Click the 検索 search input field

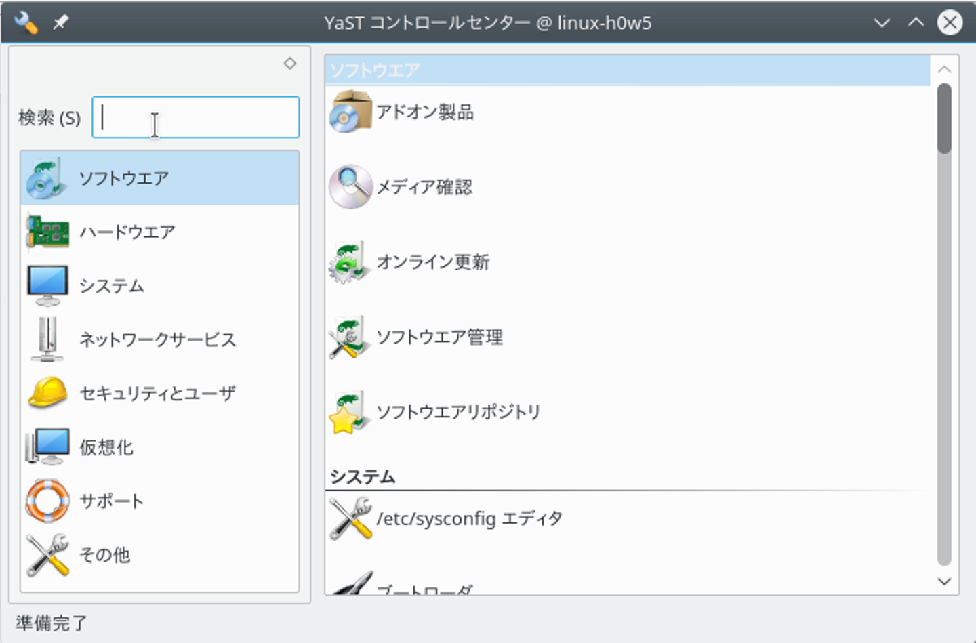195,117
